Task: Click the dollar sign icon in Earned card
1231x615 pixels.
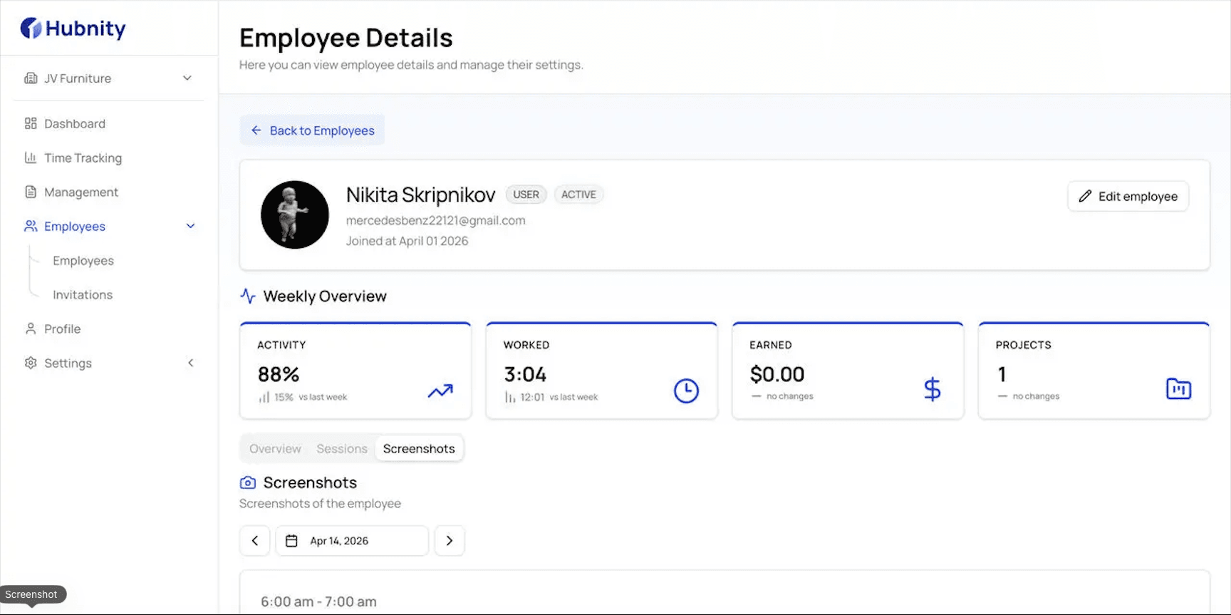Action: 932,390
